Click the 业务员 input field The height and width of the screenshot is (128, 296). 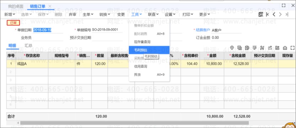click(x=48, y=38)
